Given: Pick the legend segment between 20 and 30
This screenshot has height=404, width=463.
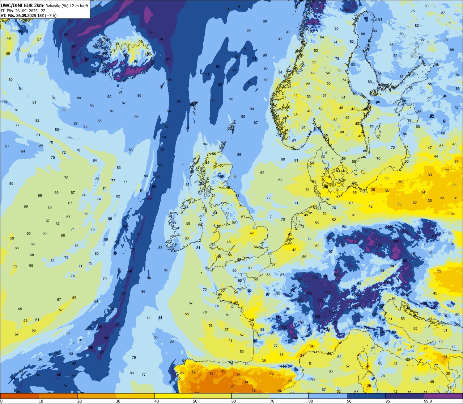Looking at the screenshot, I should coord(97,396).
